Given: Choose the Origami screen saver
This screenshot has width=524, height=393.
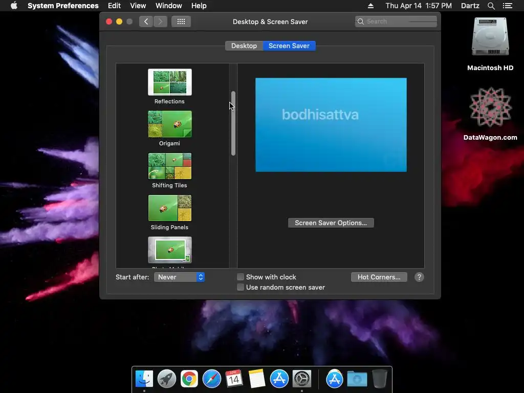Looking at the screenshot, I should click(170, 124).
